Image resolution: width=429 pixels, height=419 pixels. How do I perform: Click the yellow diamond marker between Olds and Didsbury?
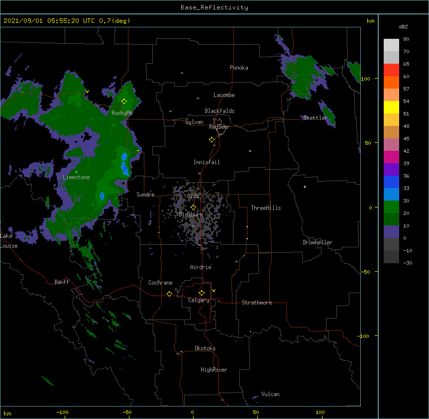tap(193, 208)
